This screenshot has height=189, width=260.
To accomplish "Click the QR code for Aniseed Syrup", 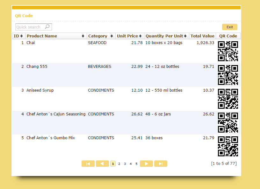I will click(228, 99).
